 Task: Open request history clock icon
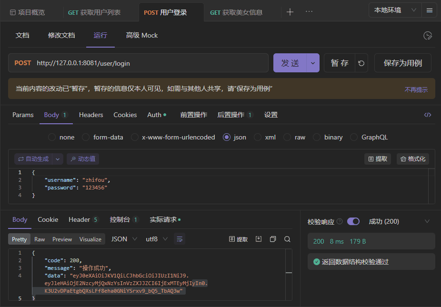[428, 35]
